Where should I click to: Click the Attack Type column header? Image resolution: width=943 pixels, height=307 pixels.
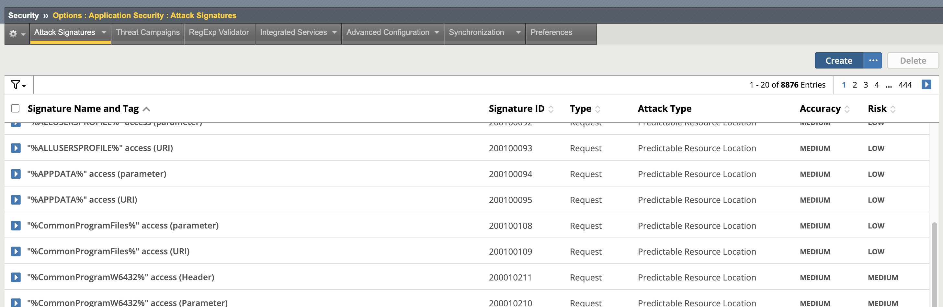[x=665, y=109]
